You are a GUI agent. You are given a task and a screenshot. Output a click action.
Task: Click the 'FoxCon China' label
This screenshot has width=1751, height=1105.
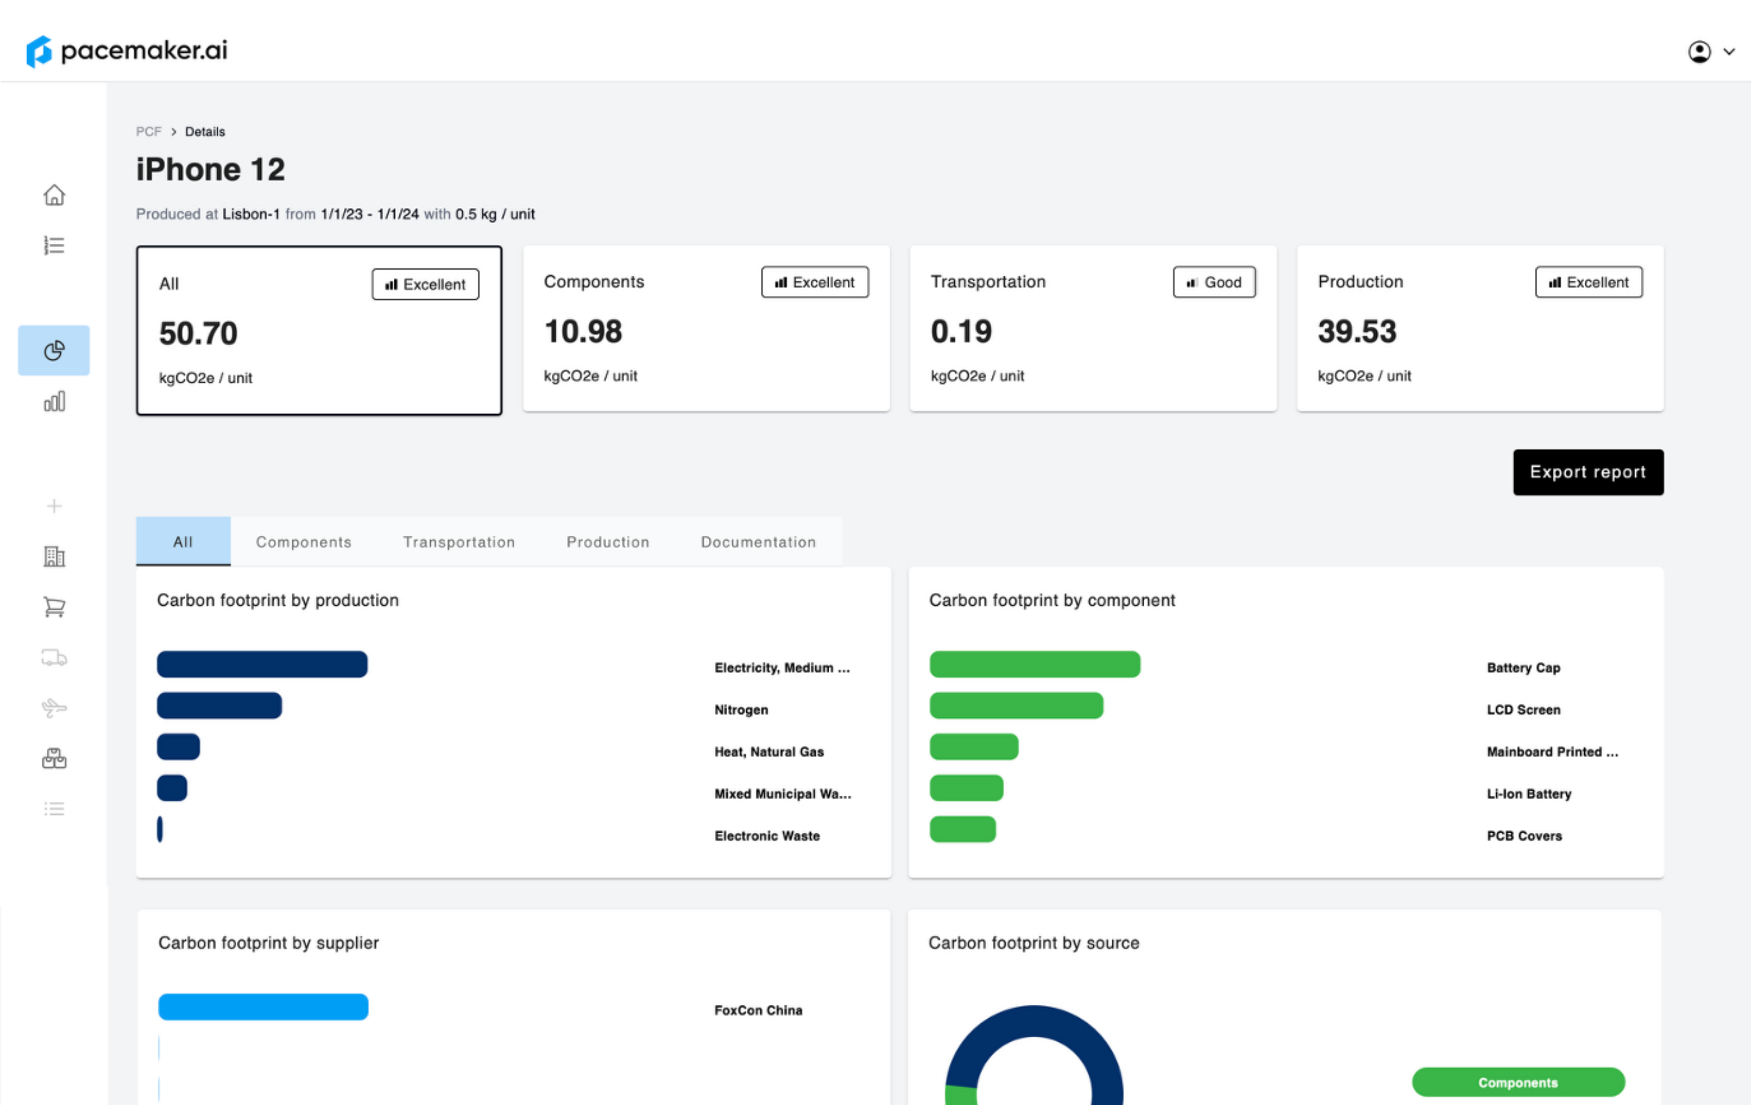pos(759,1011)
